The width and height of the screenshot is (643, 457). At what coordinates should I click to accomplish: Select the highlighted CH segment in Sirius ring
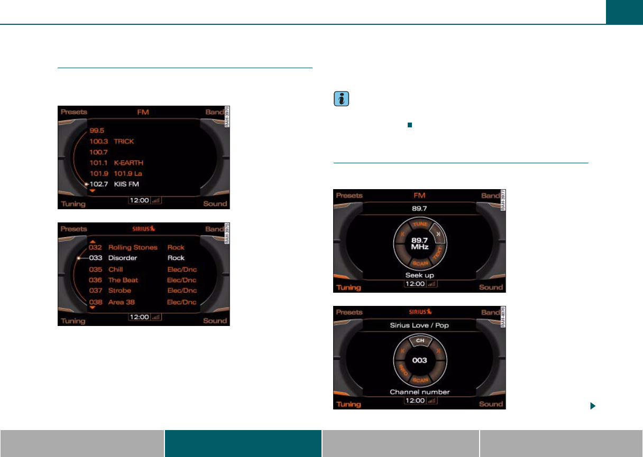coord(420,341)
